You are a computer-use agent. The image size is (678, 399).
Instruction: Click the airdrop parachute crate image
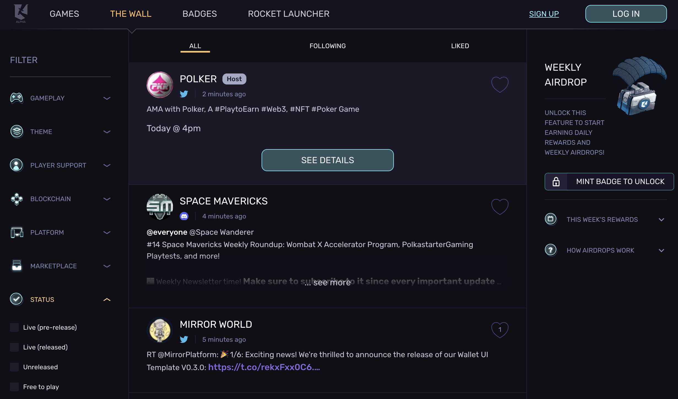click(639, 86)
